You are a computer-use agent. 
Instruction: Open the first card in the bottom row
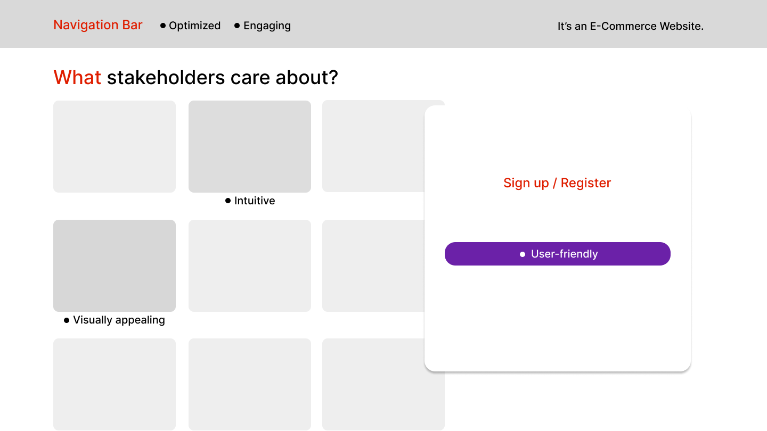(115, 384)
